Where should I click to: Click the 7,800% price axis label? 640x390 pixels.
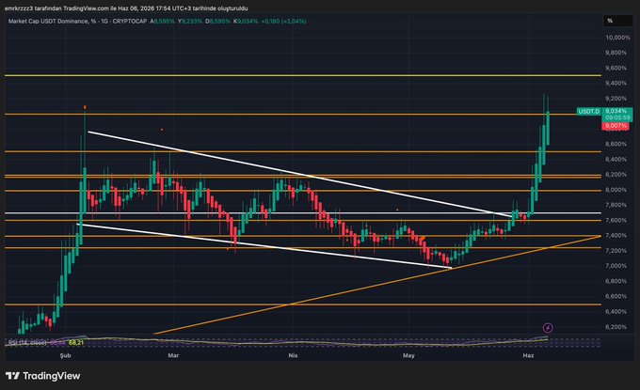point(616,205)
